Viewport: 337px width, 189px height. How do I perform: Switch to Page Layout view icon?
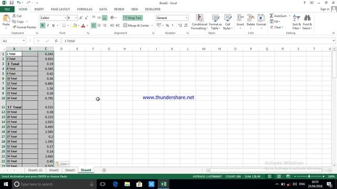(279, 176)
